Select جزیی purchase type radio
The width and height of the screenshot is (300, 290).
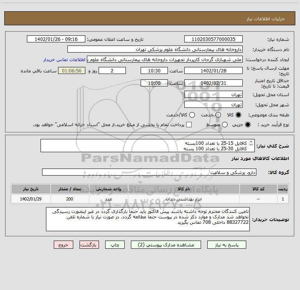coord(247,125)
